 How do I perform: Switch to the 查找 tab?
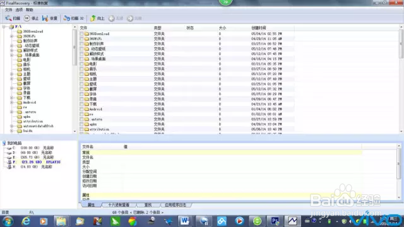point(148,205)
